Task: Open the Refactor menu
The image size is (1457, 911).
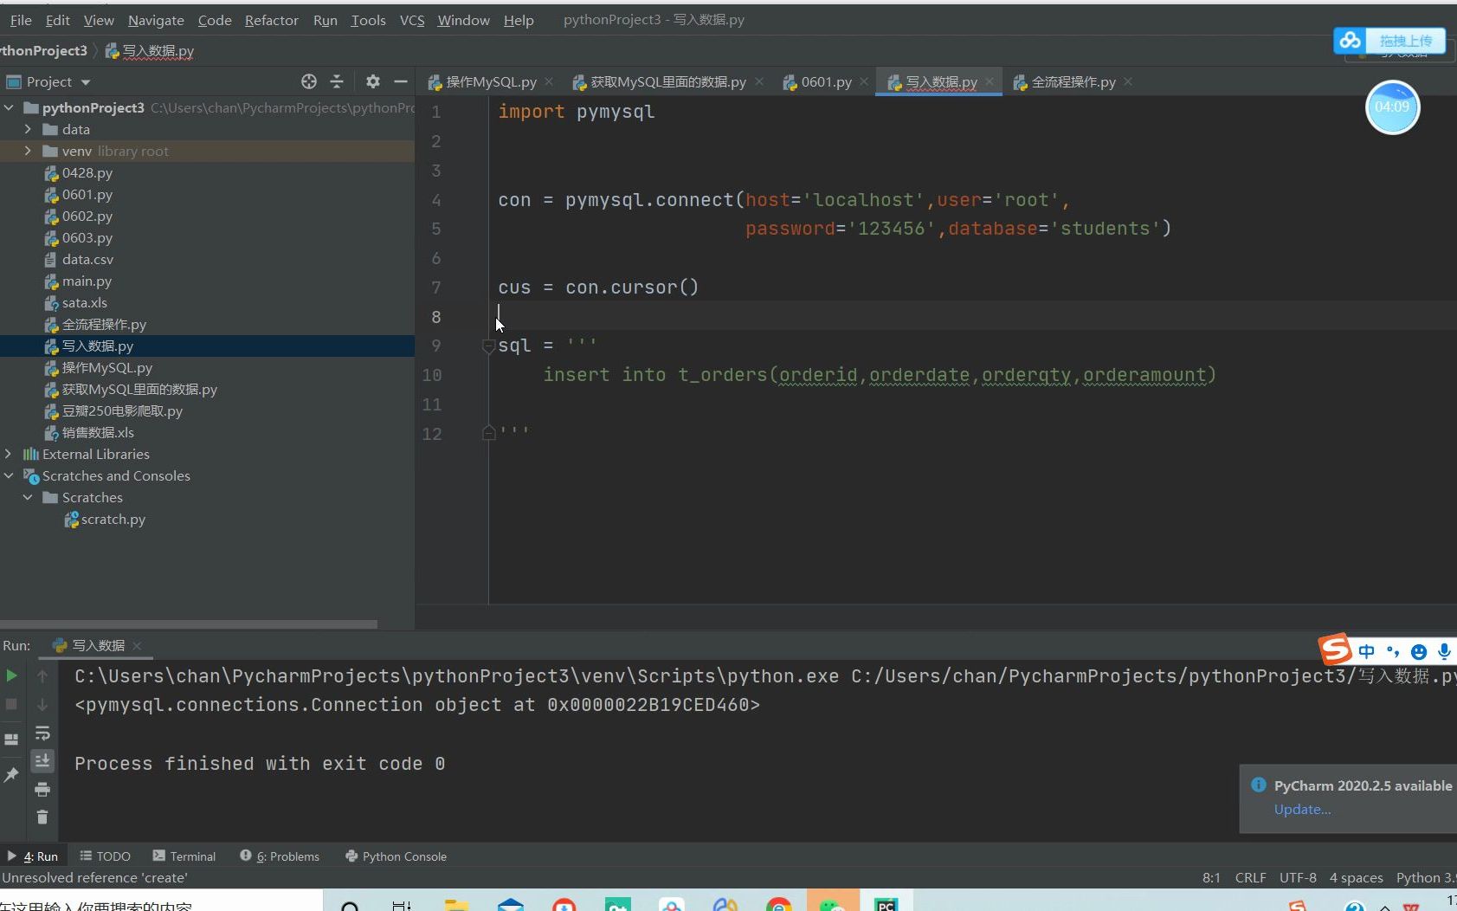Action: pyautogui.click(x=271, y=20)
